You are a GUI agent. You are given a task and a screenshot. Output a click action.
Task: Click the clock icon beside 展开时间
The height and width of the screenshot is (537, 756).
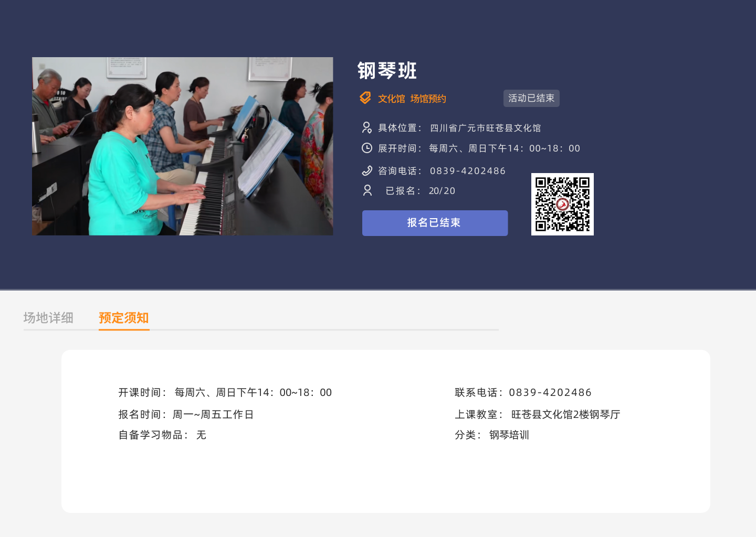click(367, 148)
